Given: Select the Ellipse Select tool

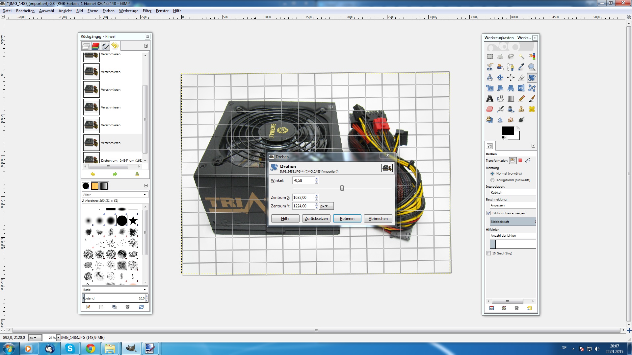Looking at the screenshot, I should coord(500,57).
